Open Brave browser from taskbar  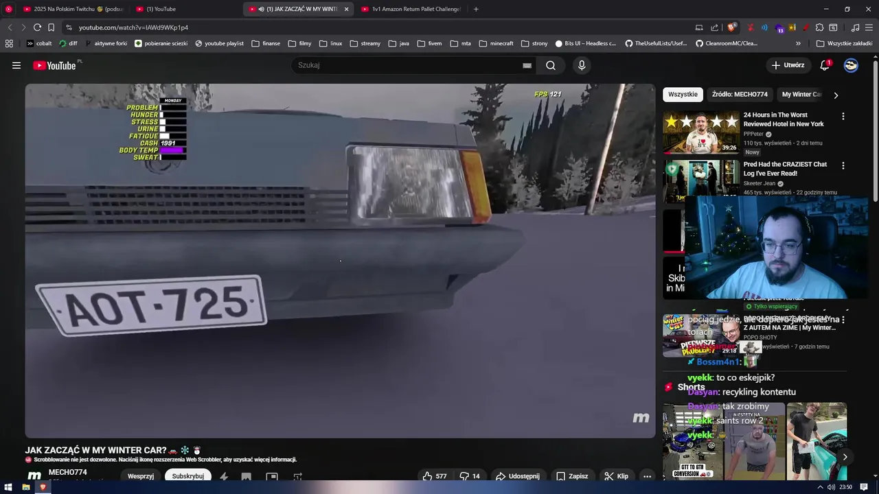[43, 487]
